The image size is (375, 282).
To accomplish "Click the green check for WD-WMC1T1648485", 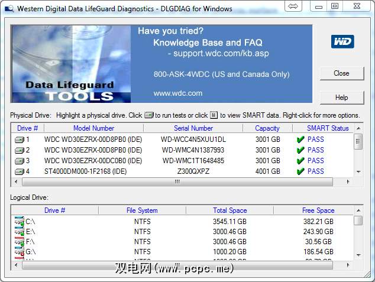I will [x=300, y=161].
